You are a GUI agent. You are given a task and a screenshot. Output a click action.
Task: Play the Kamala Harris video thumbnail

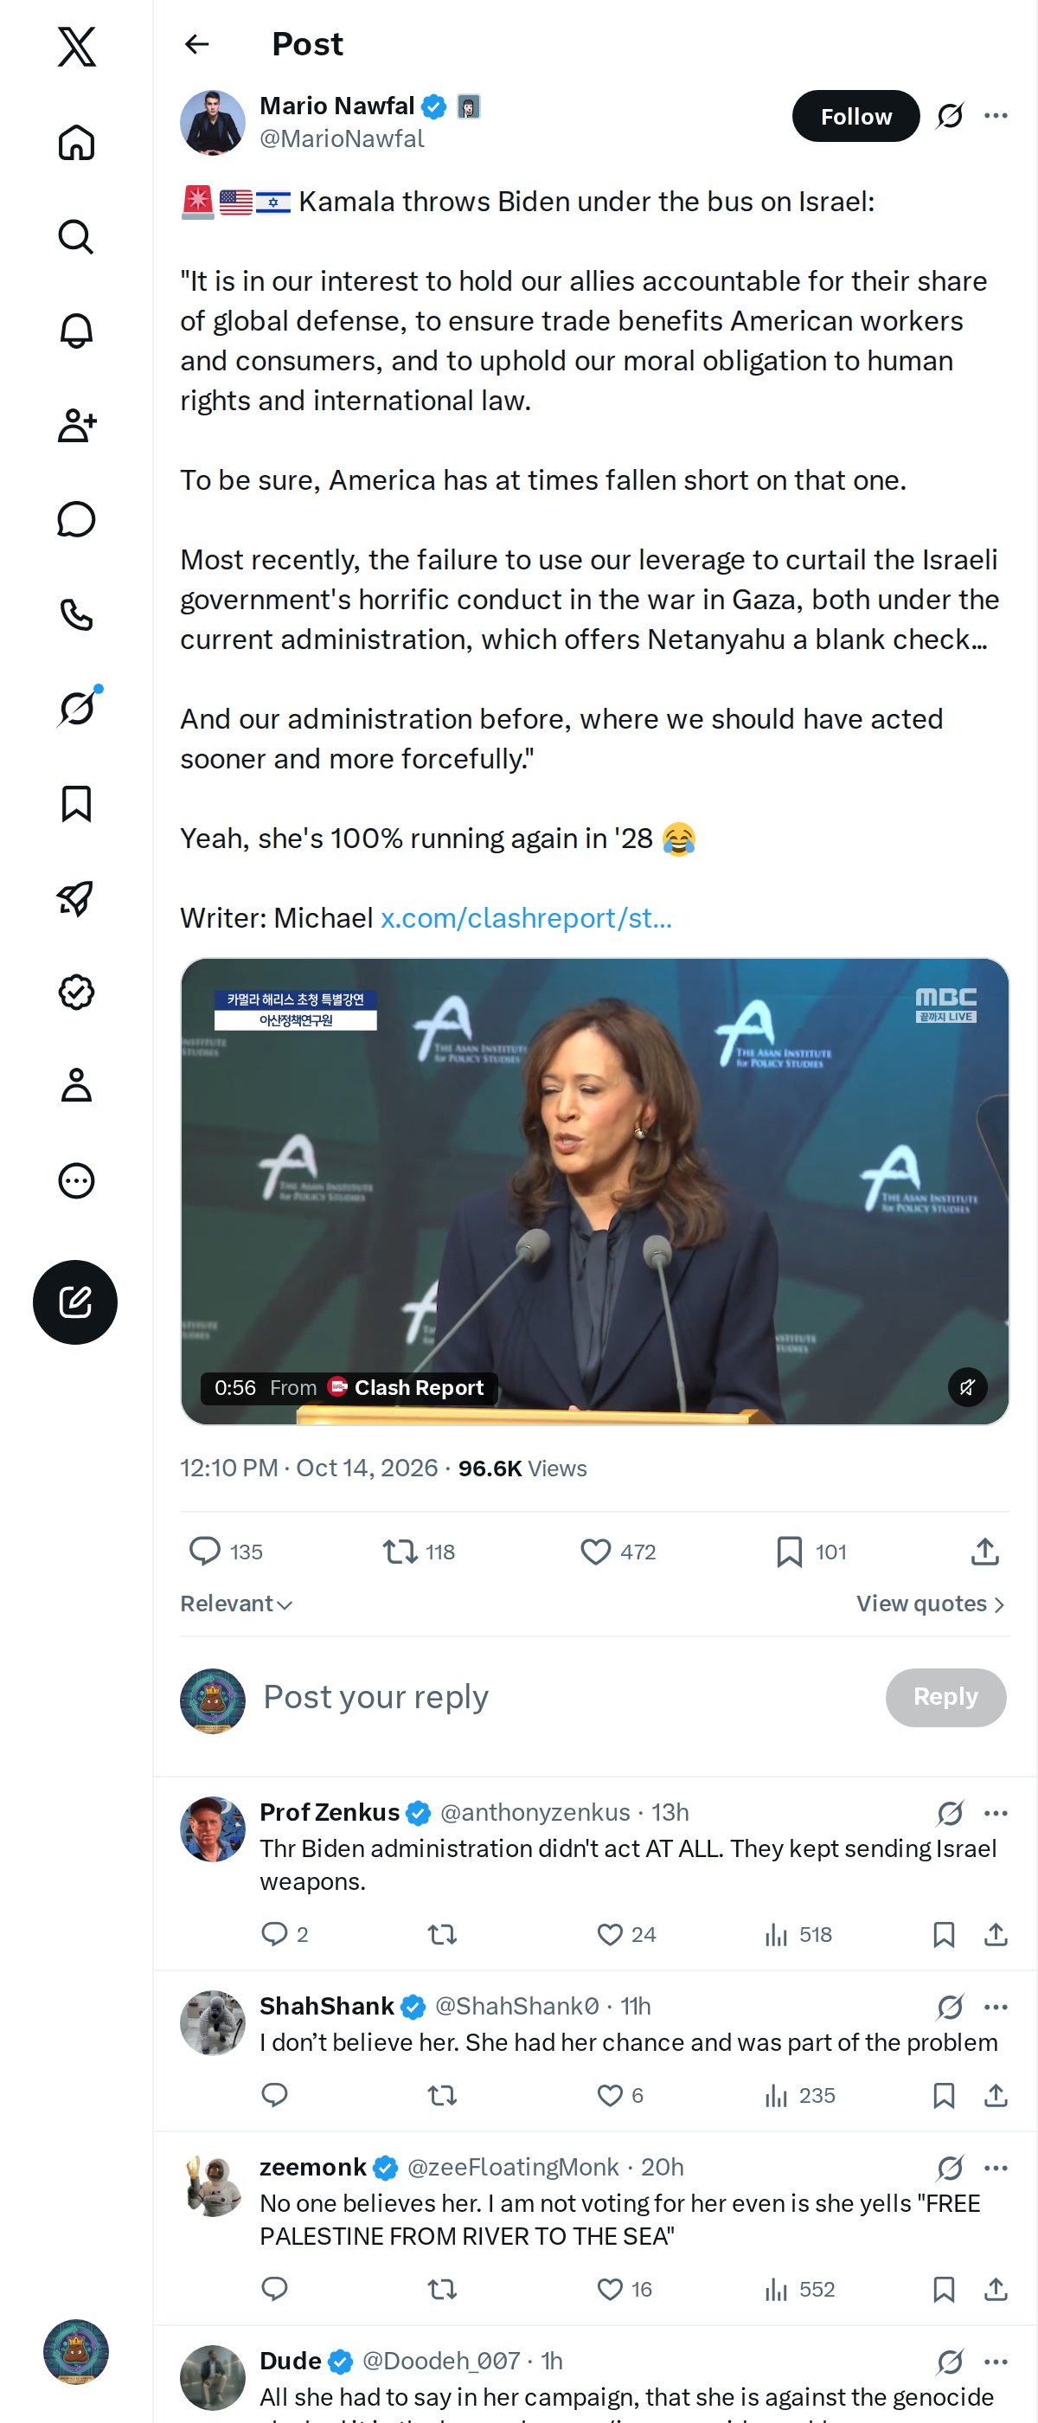click(x=594, y=1191)
